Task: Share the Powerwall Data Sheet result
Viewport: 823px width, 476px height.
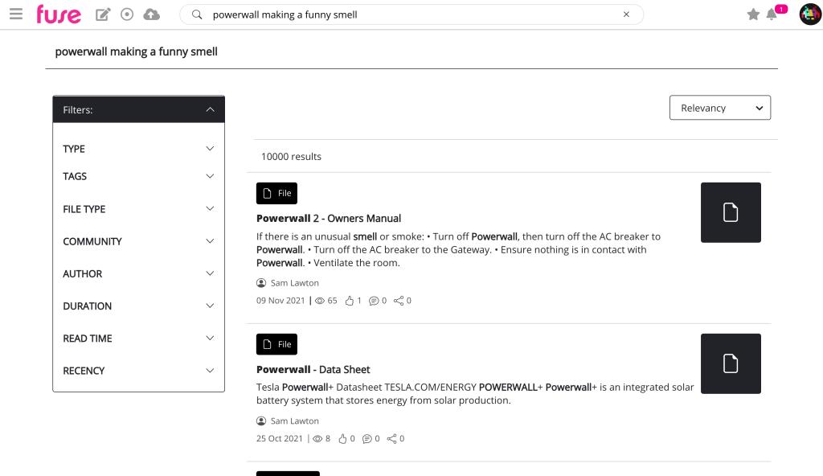Action: coord(393,439)
